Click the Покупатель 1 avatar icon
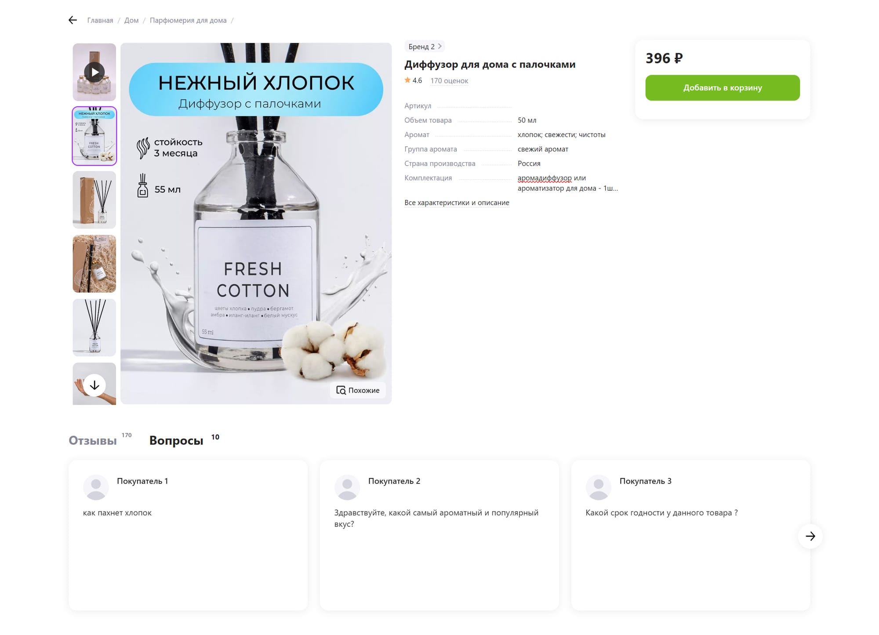 point(96,487)
